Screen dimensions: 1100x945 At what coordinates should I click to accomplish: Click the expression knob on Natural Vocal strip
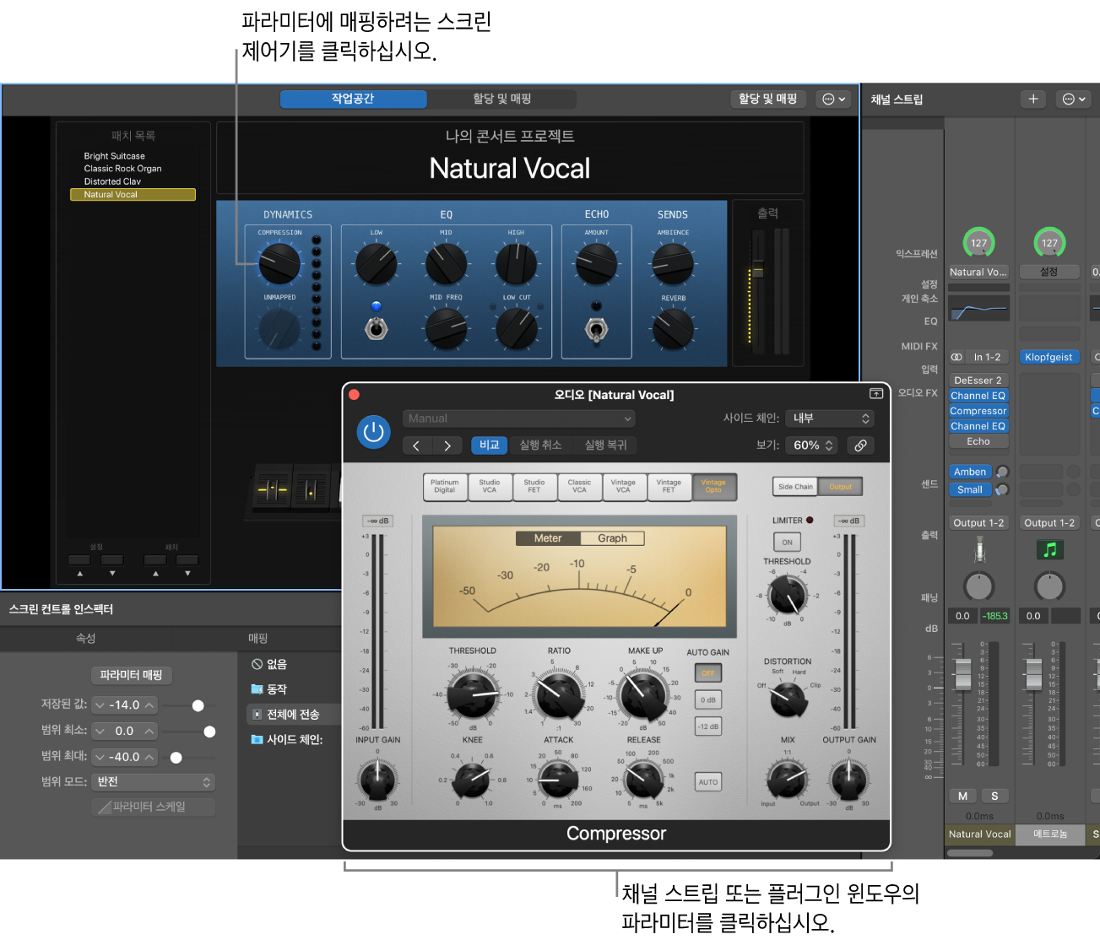(x=978, y=243)
